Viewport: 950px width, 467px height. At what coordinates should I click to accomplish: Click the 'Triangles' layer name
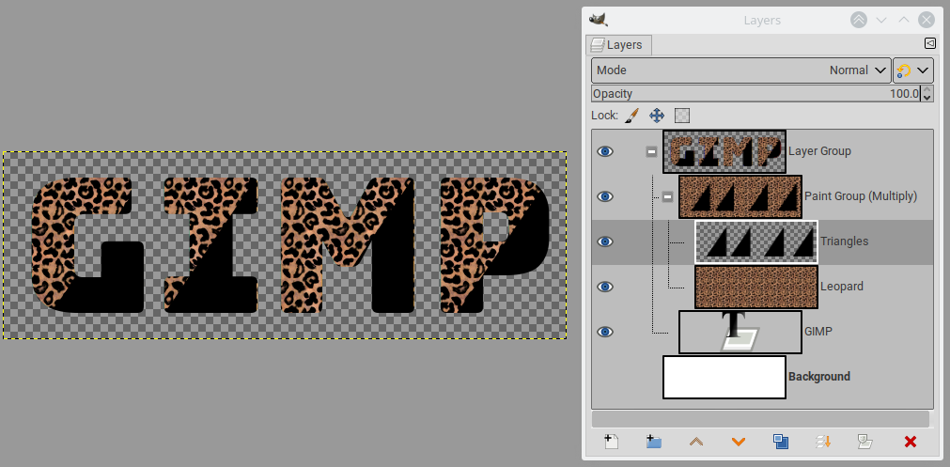click(845, 241)
